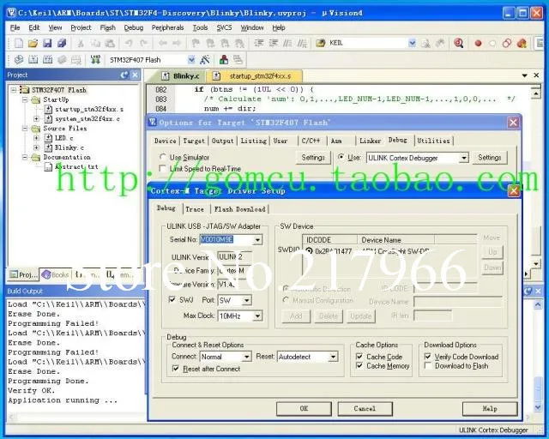The width and height of the screenshot is (549, 439).
Task: Open STM32F407 Flash target dropdown in toolbar
Action: [x=191, y=60]
